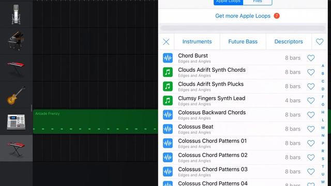The image size is (331, 186).
Task: Favorite the Colossus Beat loop
Action: (311, 129)
